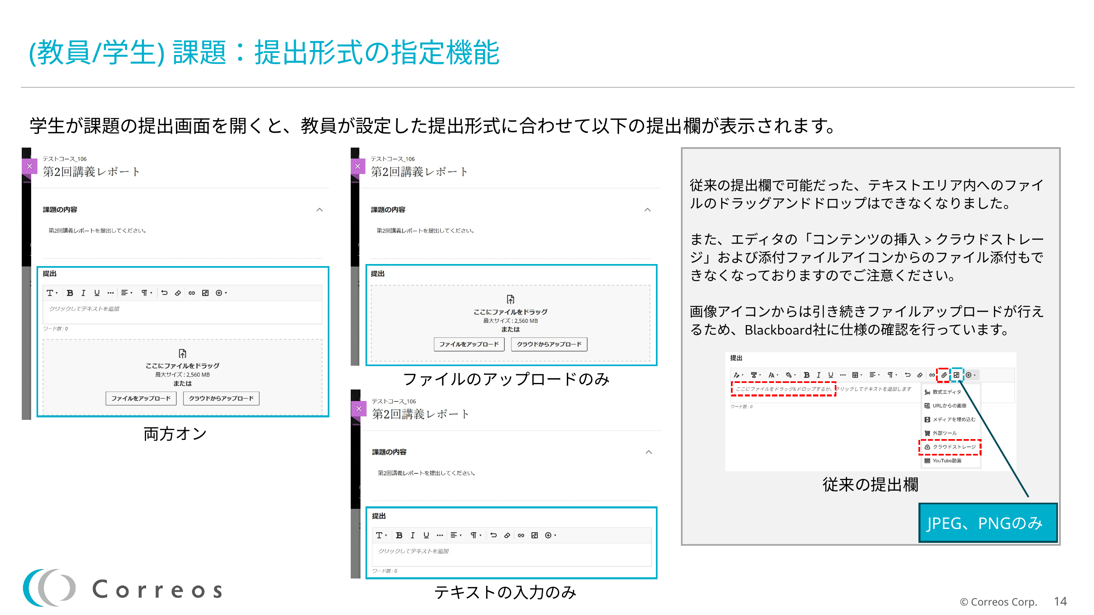The image size is (1094, 615).
Task: Open table dropdown in 従来の提出欄 toolbar
Action: pos(857,375)
